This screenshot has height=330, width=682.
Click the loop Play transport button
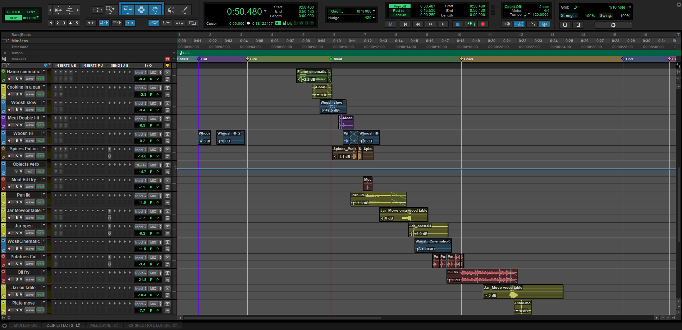click(470, 24)
